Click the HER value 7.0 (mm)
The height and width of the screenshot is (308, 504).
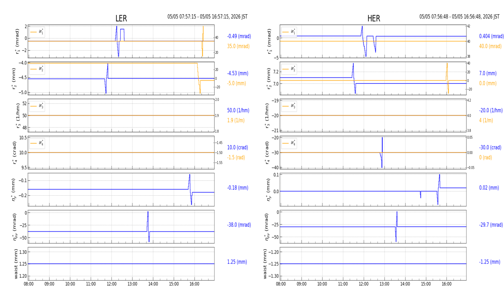point(488,73)
